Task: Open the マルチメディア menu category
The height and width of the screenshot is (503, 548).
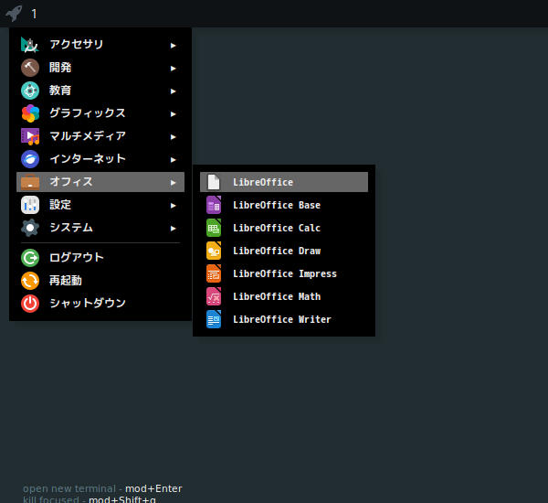Action: tap(100, 136)
